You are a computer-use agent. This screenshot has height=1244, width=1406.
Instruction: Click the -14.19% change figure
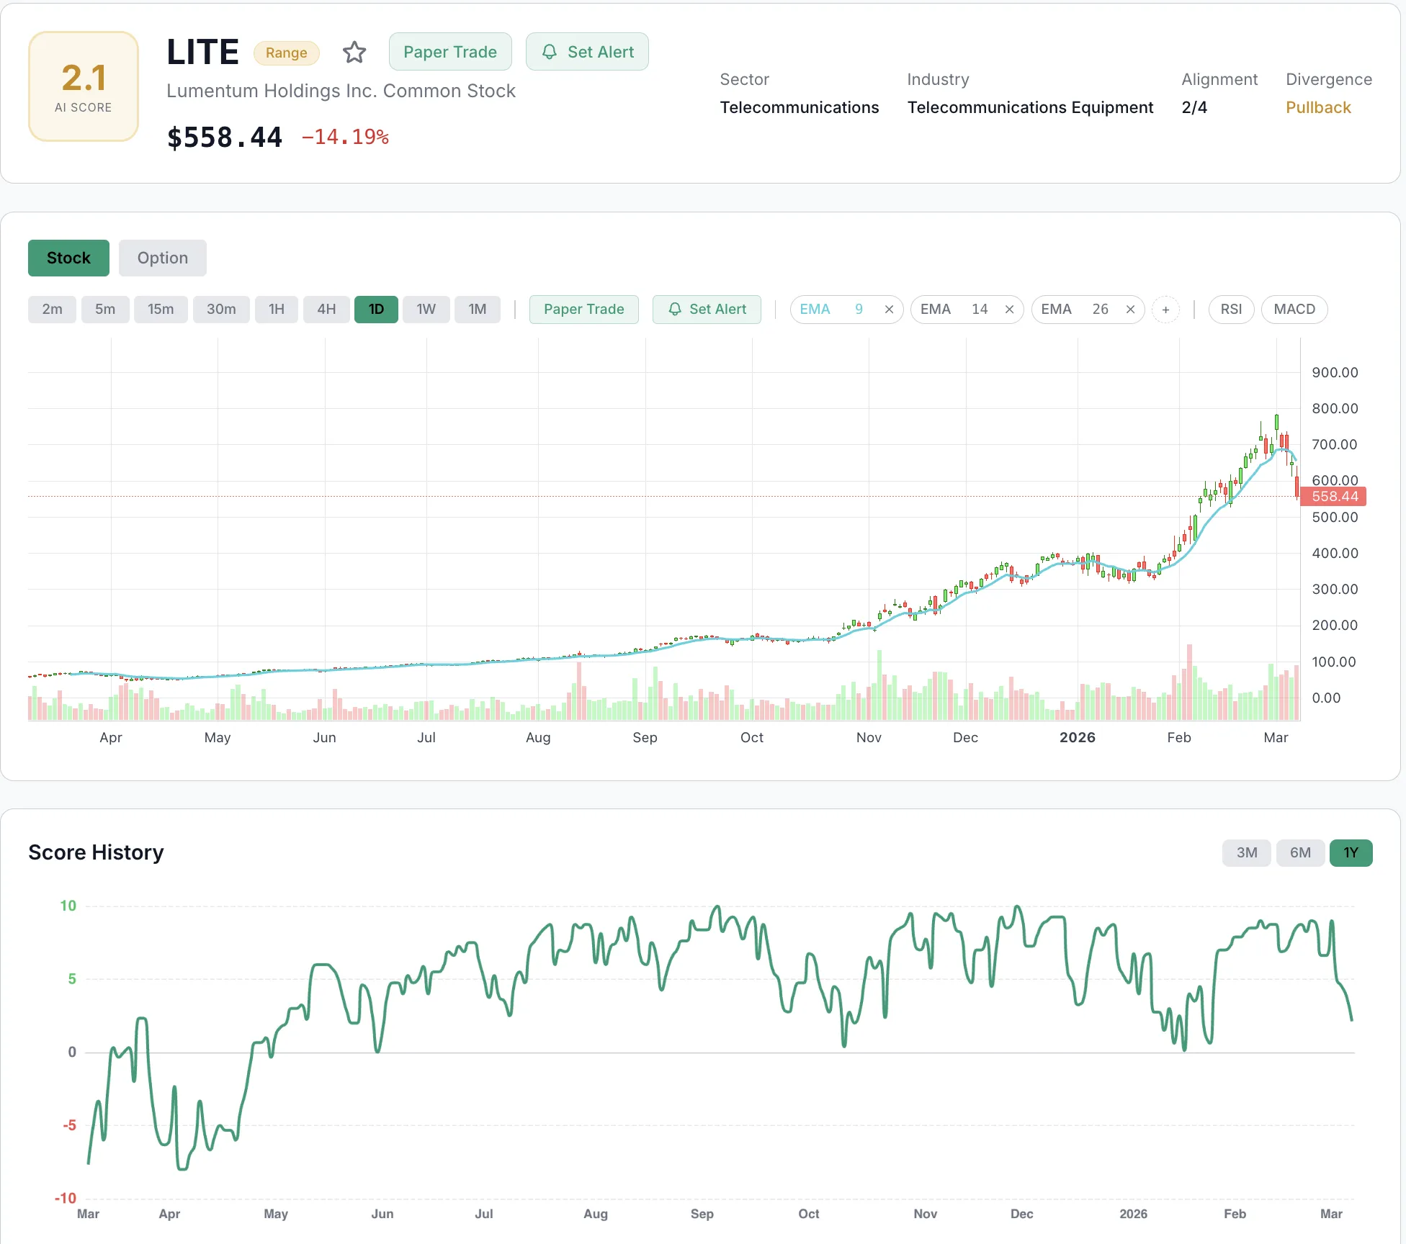pyautogui.click(x=345, y=137)
